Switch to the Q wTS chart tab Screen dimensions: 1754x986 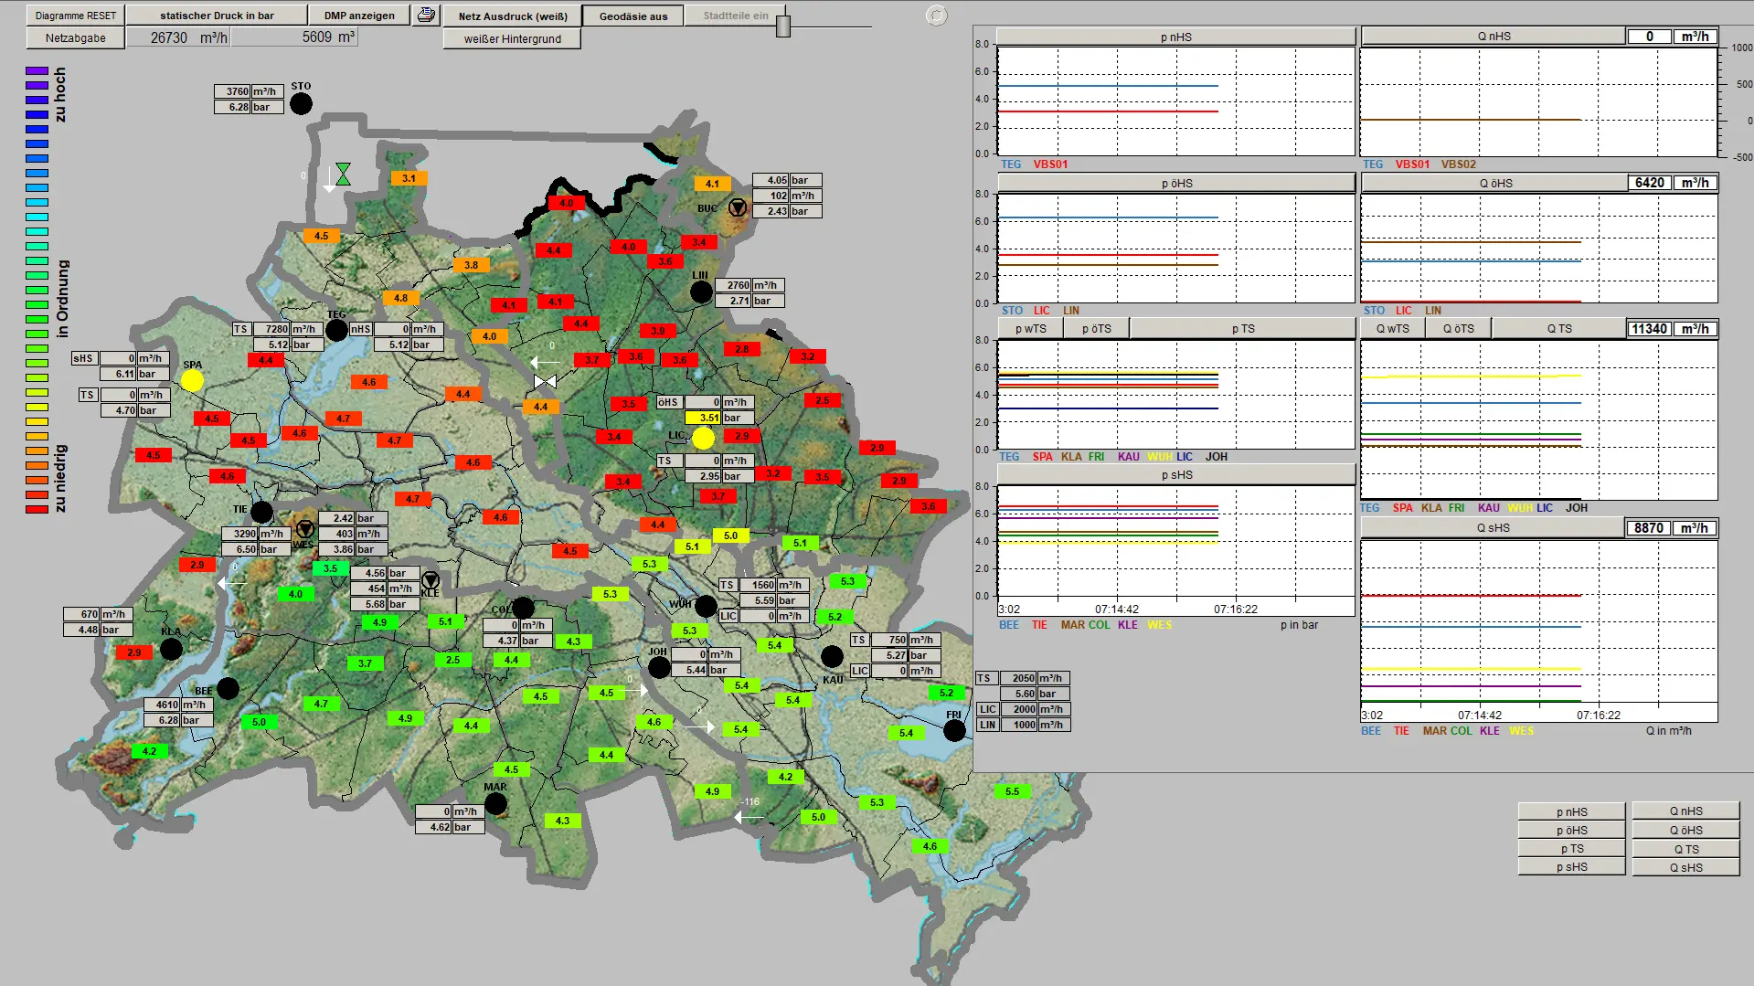click(1393, 329)
